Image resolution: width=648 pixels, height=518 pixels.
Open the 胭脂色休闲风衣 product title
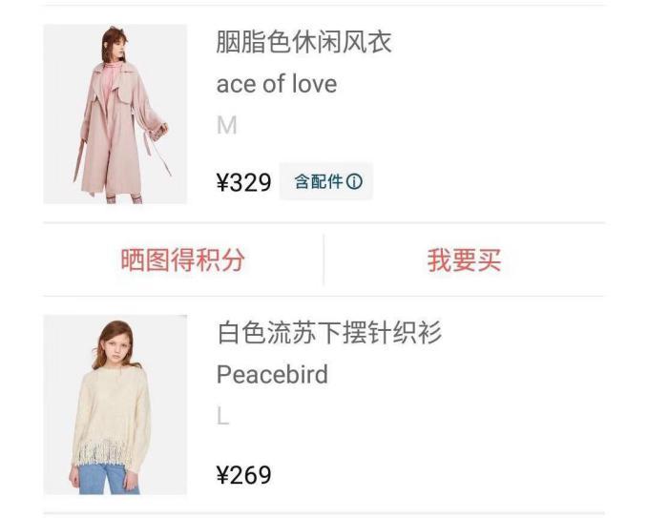coord(303,42)
